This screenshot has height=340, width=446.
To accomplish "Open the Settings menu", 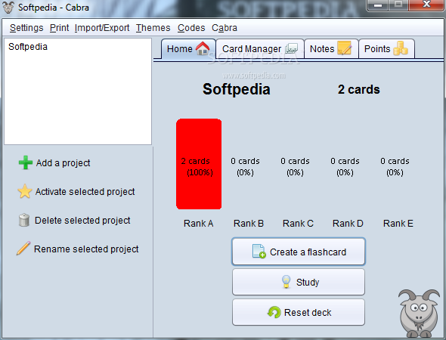I will (26, 28).
